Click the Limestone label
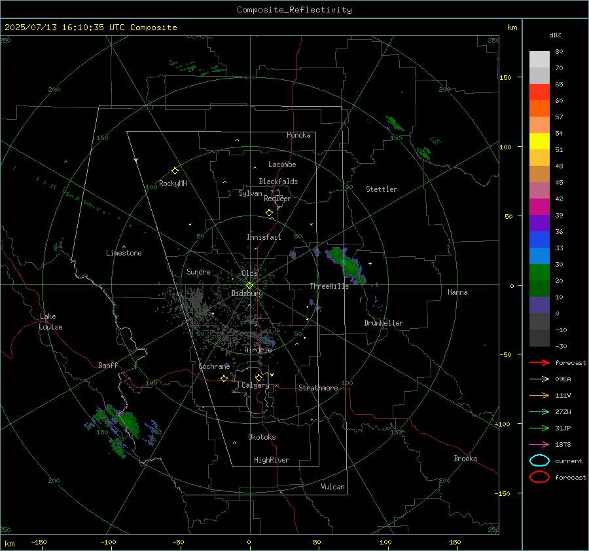Viewport: 589px width, 551px height. coord(124,253)
